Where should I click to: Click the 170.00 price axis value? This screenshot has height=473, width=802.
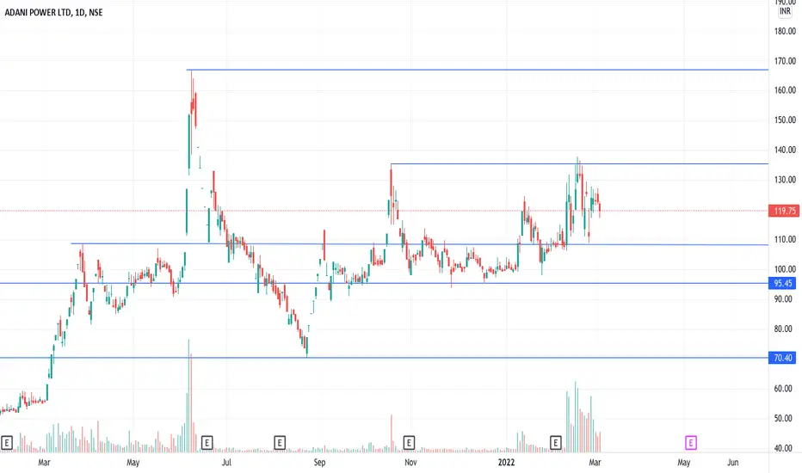pos(785,61)
